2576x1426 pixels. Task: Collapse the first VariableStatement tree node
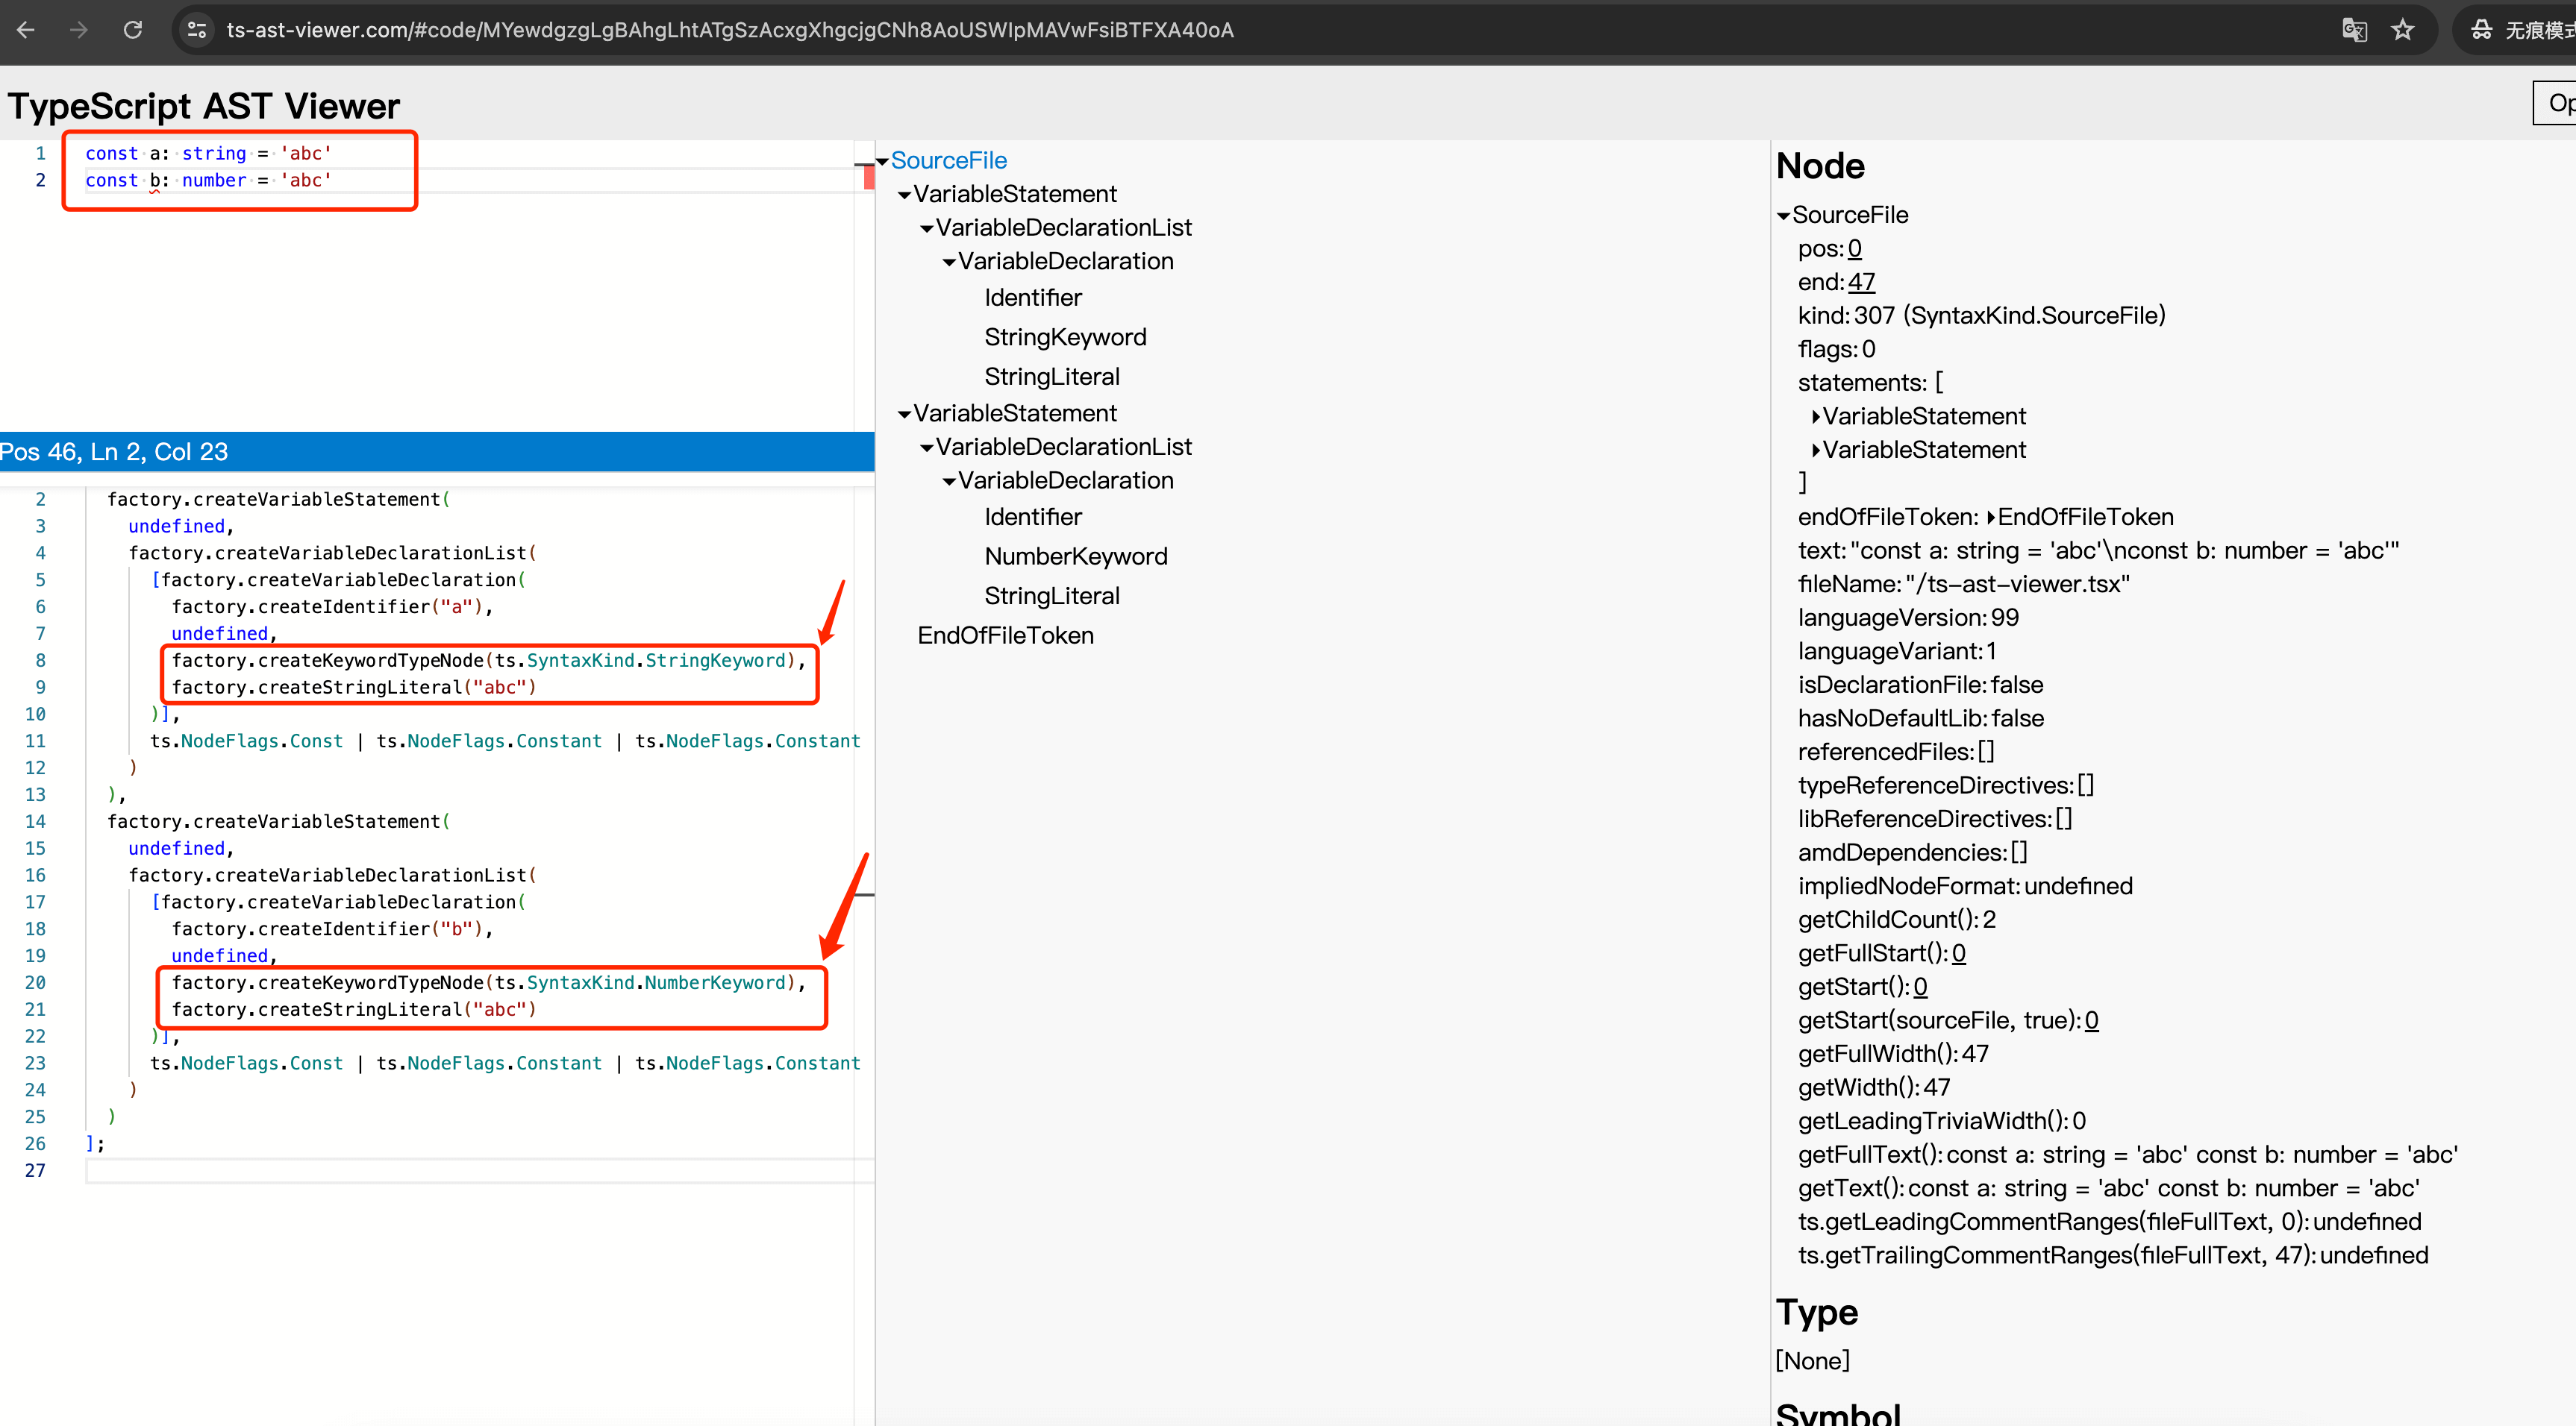click(904, 195)
